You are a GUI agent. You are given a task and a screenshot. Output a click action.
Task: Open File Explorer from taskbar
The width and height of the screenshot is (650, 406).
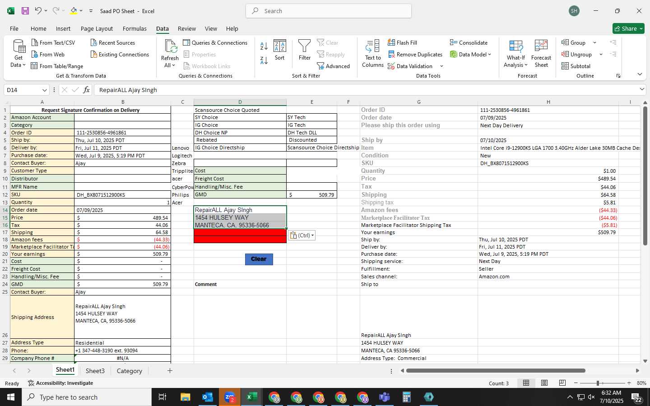tap(186, 397)
